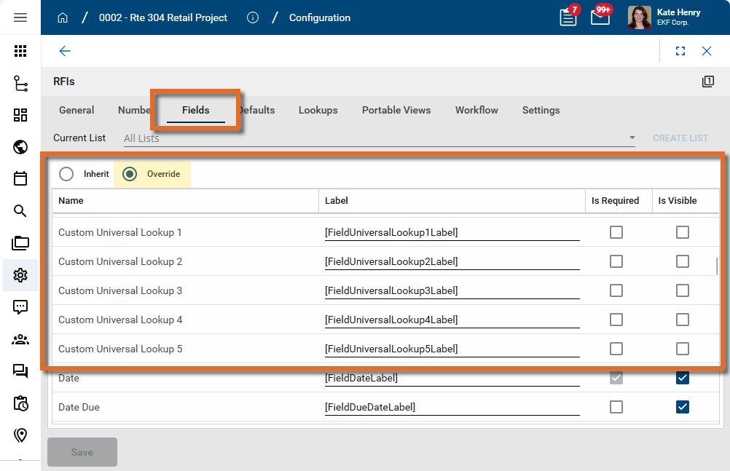The width and height of the screenshot is (730, 471).
Task: Open the task list notifications icon
Action: click(x=568, y=17)
